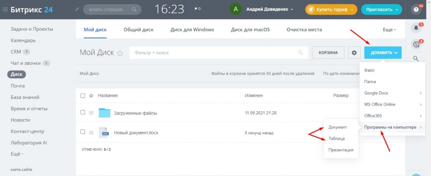The width and height of the screenshot is (431, 176).
Task: Open chat messages icon in right panel
Action: 416,44
